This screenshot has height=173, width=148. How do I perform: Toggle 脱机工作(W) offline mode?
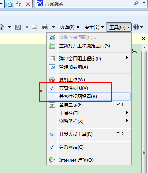pos(89,80)
